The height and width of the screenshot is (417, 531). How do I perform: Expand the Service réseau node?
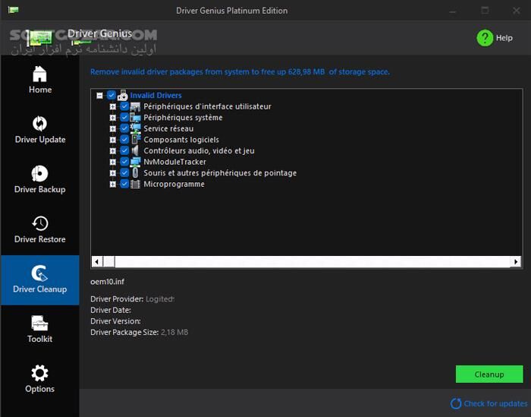pos(113,129)
